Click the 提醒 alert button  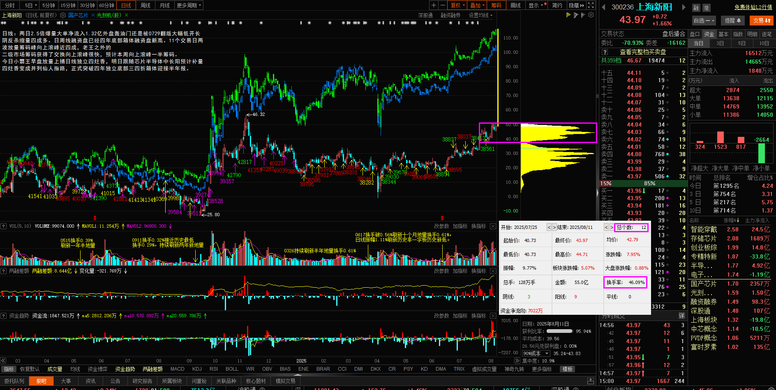pyautogui.click(x=732, y=21)
